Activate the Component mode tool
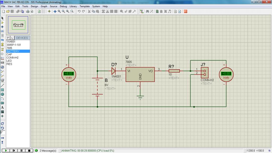Viewport: 272px width, 153px height. tap(2, 23)
